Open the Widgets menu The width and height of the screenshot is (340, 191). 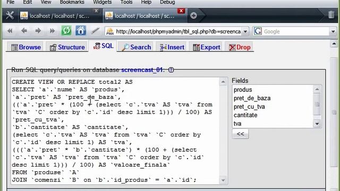[102, 2]
